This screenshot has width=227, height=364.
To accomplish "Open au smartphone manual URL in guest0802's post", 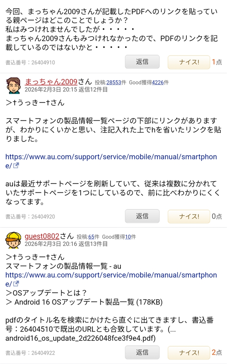I will [111, 279].
